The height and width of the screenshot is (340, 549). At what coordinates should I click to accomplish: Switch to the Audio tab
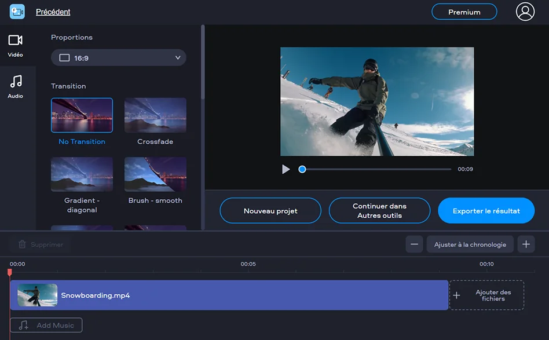16,86
